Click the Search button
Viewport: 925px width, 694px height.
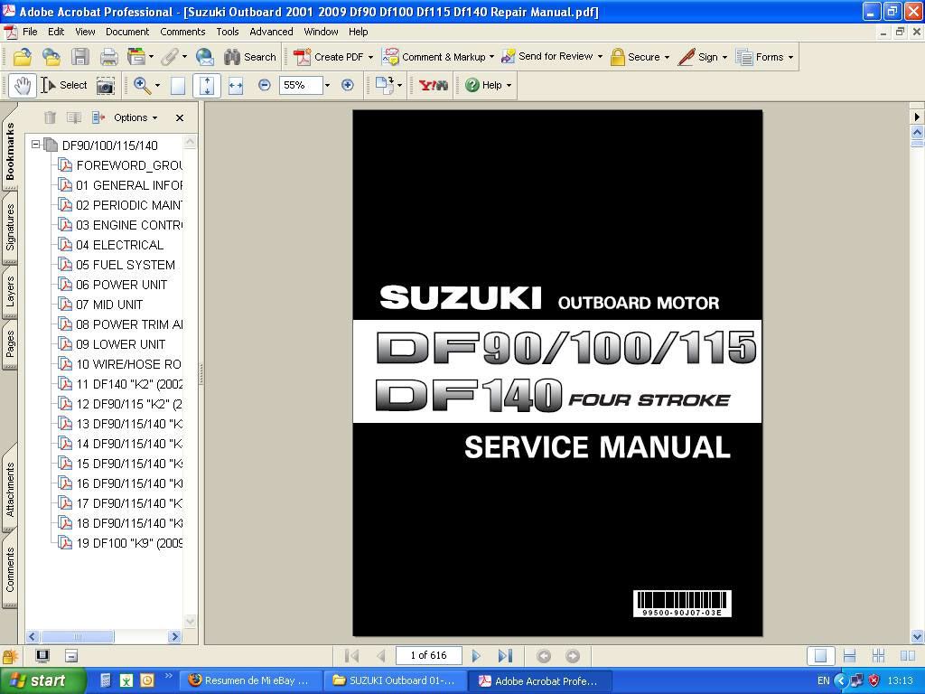(250, 57)
